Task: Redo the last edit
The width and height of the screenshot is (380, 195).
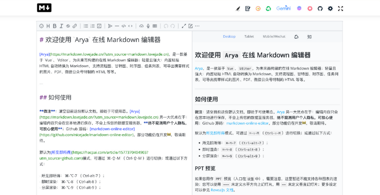Action: pos(173,26)
